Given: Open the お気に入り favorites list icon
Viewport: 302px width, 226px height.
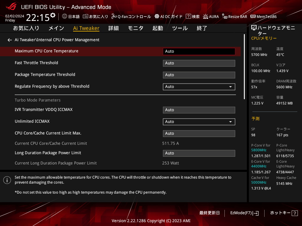Looking at the screenshot, I should click(x=85, y=16).
